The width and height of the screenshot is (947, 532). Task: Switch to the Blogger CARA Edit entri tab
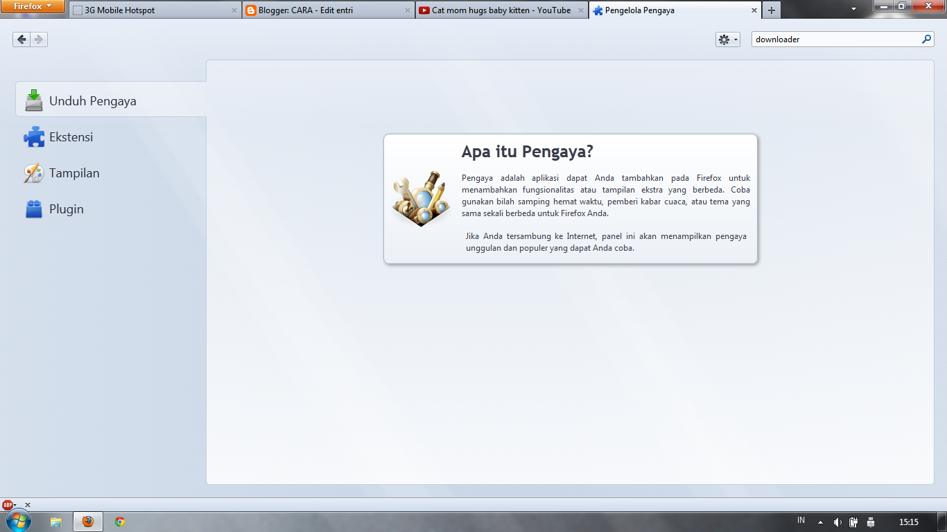tap(329, 10)
